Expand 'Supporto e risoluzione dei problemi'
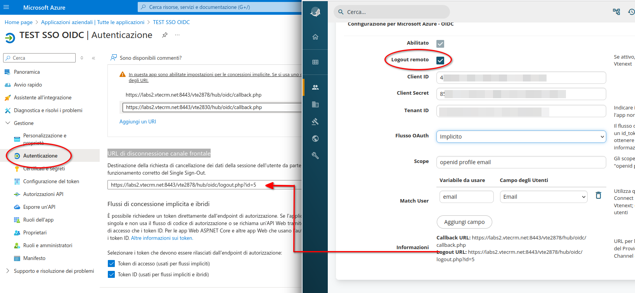This screenshot has width=635, height=293. tap(8, 271)
